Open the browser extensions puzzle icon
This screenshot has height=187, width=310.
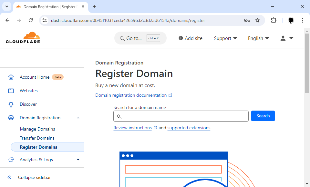click(x=274, y=20)
